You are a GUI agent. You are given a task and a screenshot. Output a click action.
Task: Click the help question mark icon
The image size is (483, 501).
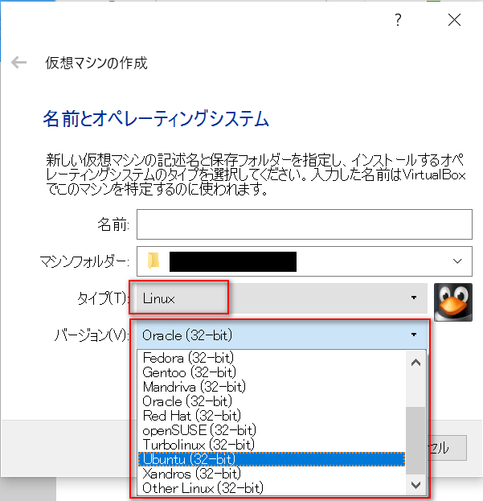click(397, 21)
